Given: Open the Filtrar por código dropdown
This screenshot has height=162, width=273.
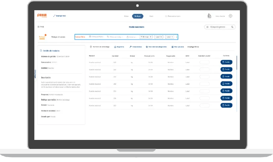Looking at the screenshot, I should point(115,37).
